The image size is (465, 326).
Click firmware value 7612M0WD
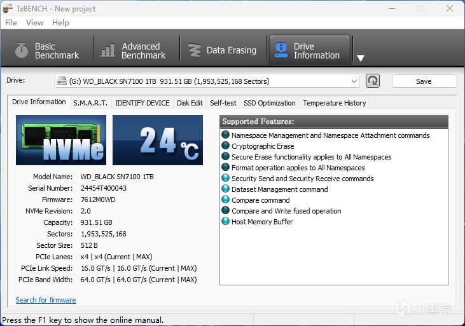click(98, 200)
